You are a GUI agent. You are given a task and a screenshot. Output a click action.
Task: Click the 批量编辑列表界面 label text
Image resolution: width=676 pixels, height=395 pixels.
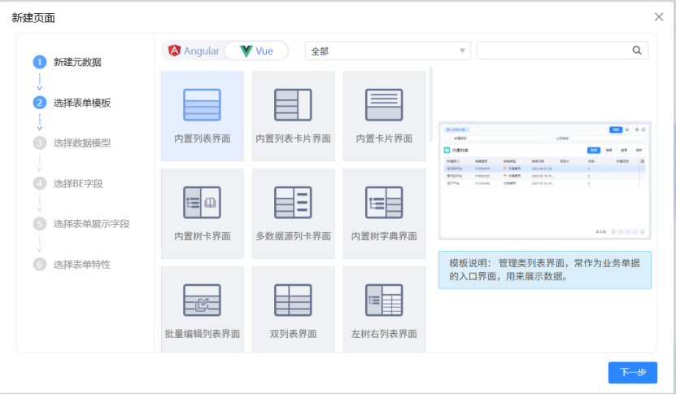(x=203, y=334)
